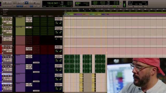This screenshot has height=93, width=166.
Task: Click Synth Mutron's vol 0.0 field
Action: click(x=59, y=22)
